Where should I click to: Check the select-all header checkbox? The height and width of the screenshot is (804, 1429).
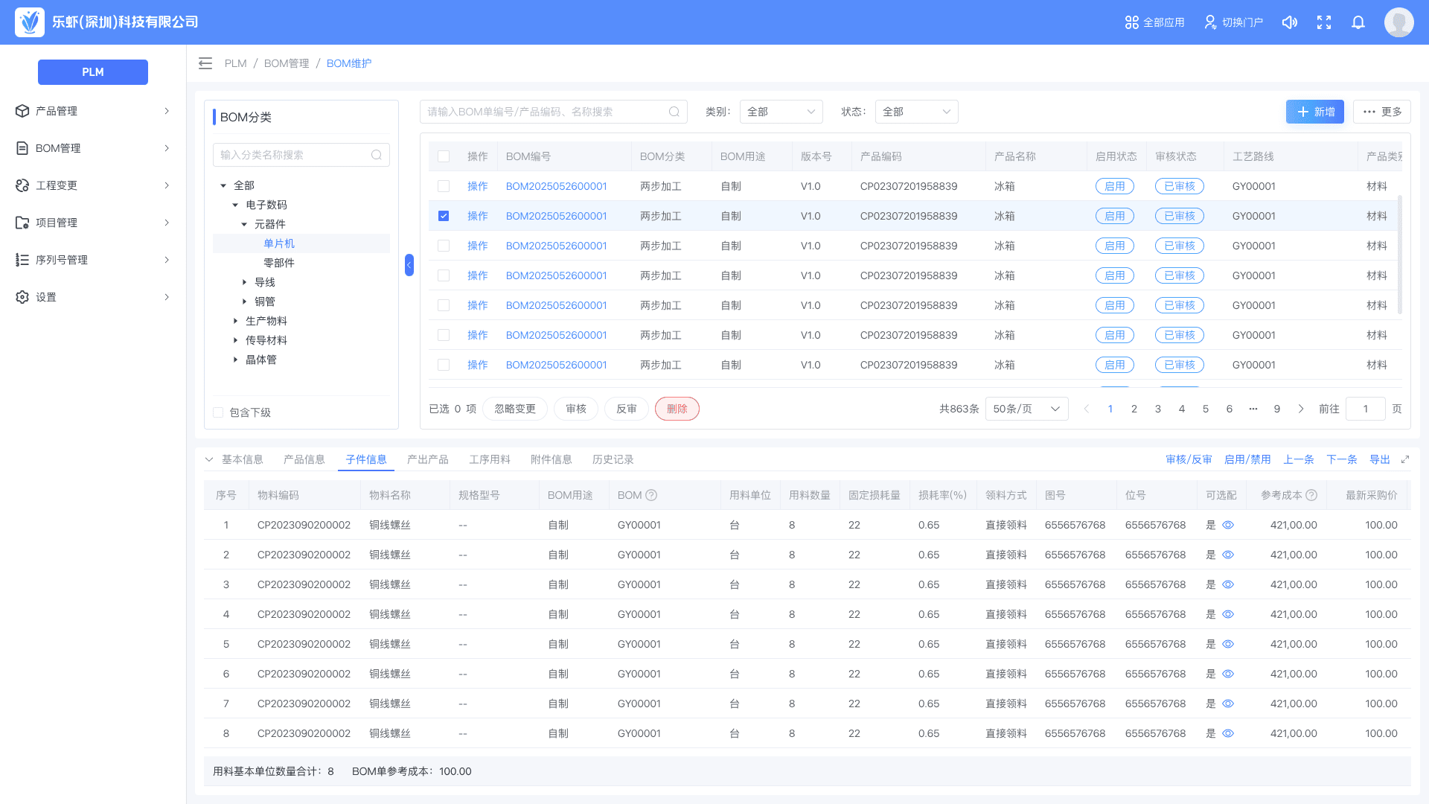[x=444, y=156]
